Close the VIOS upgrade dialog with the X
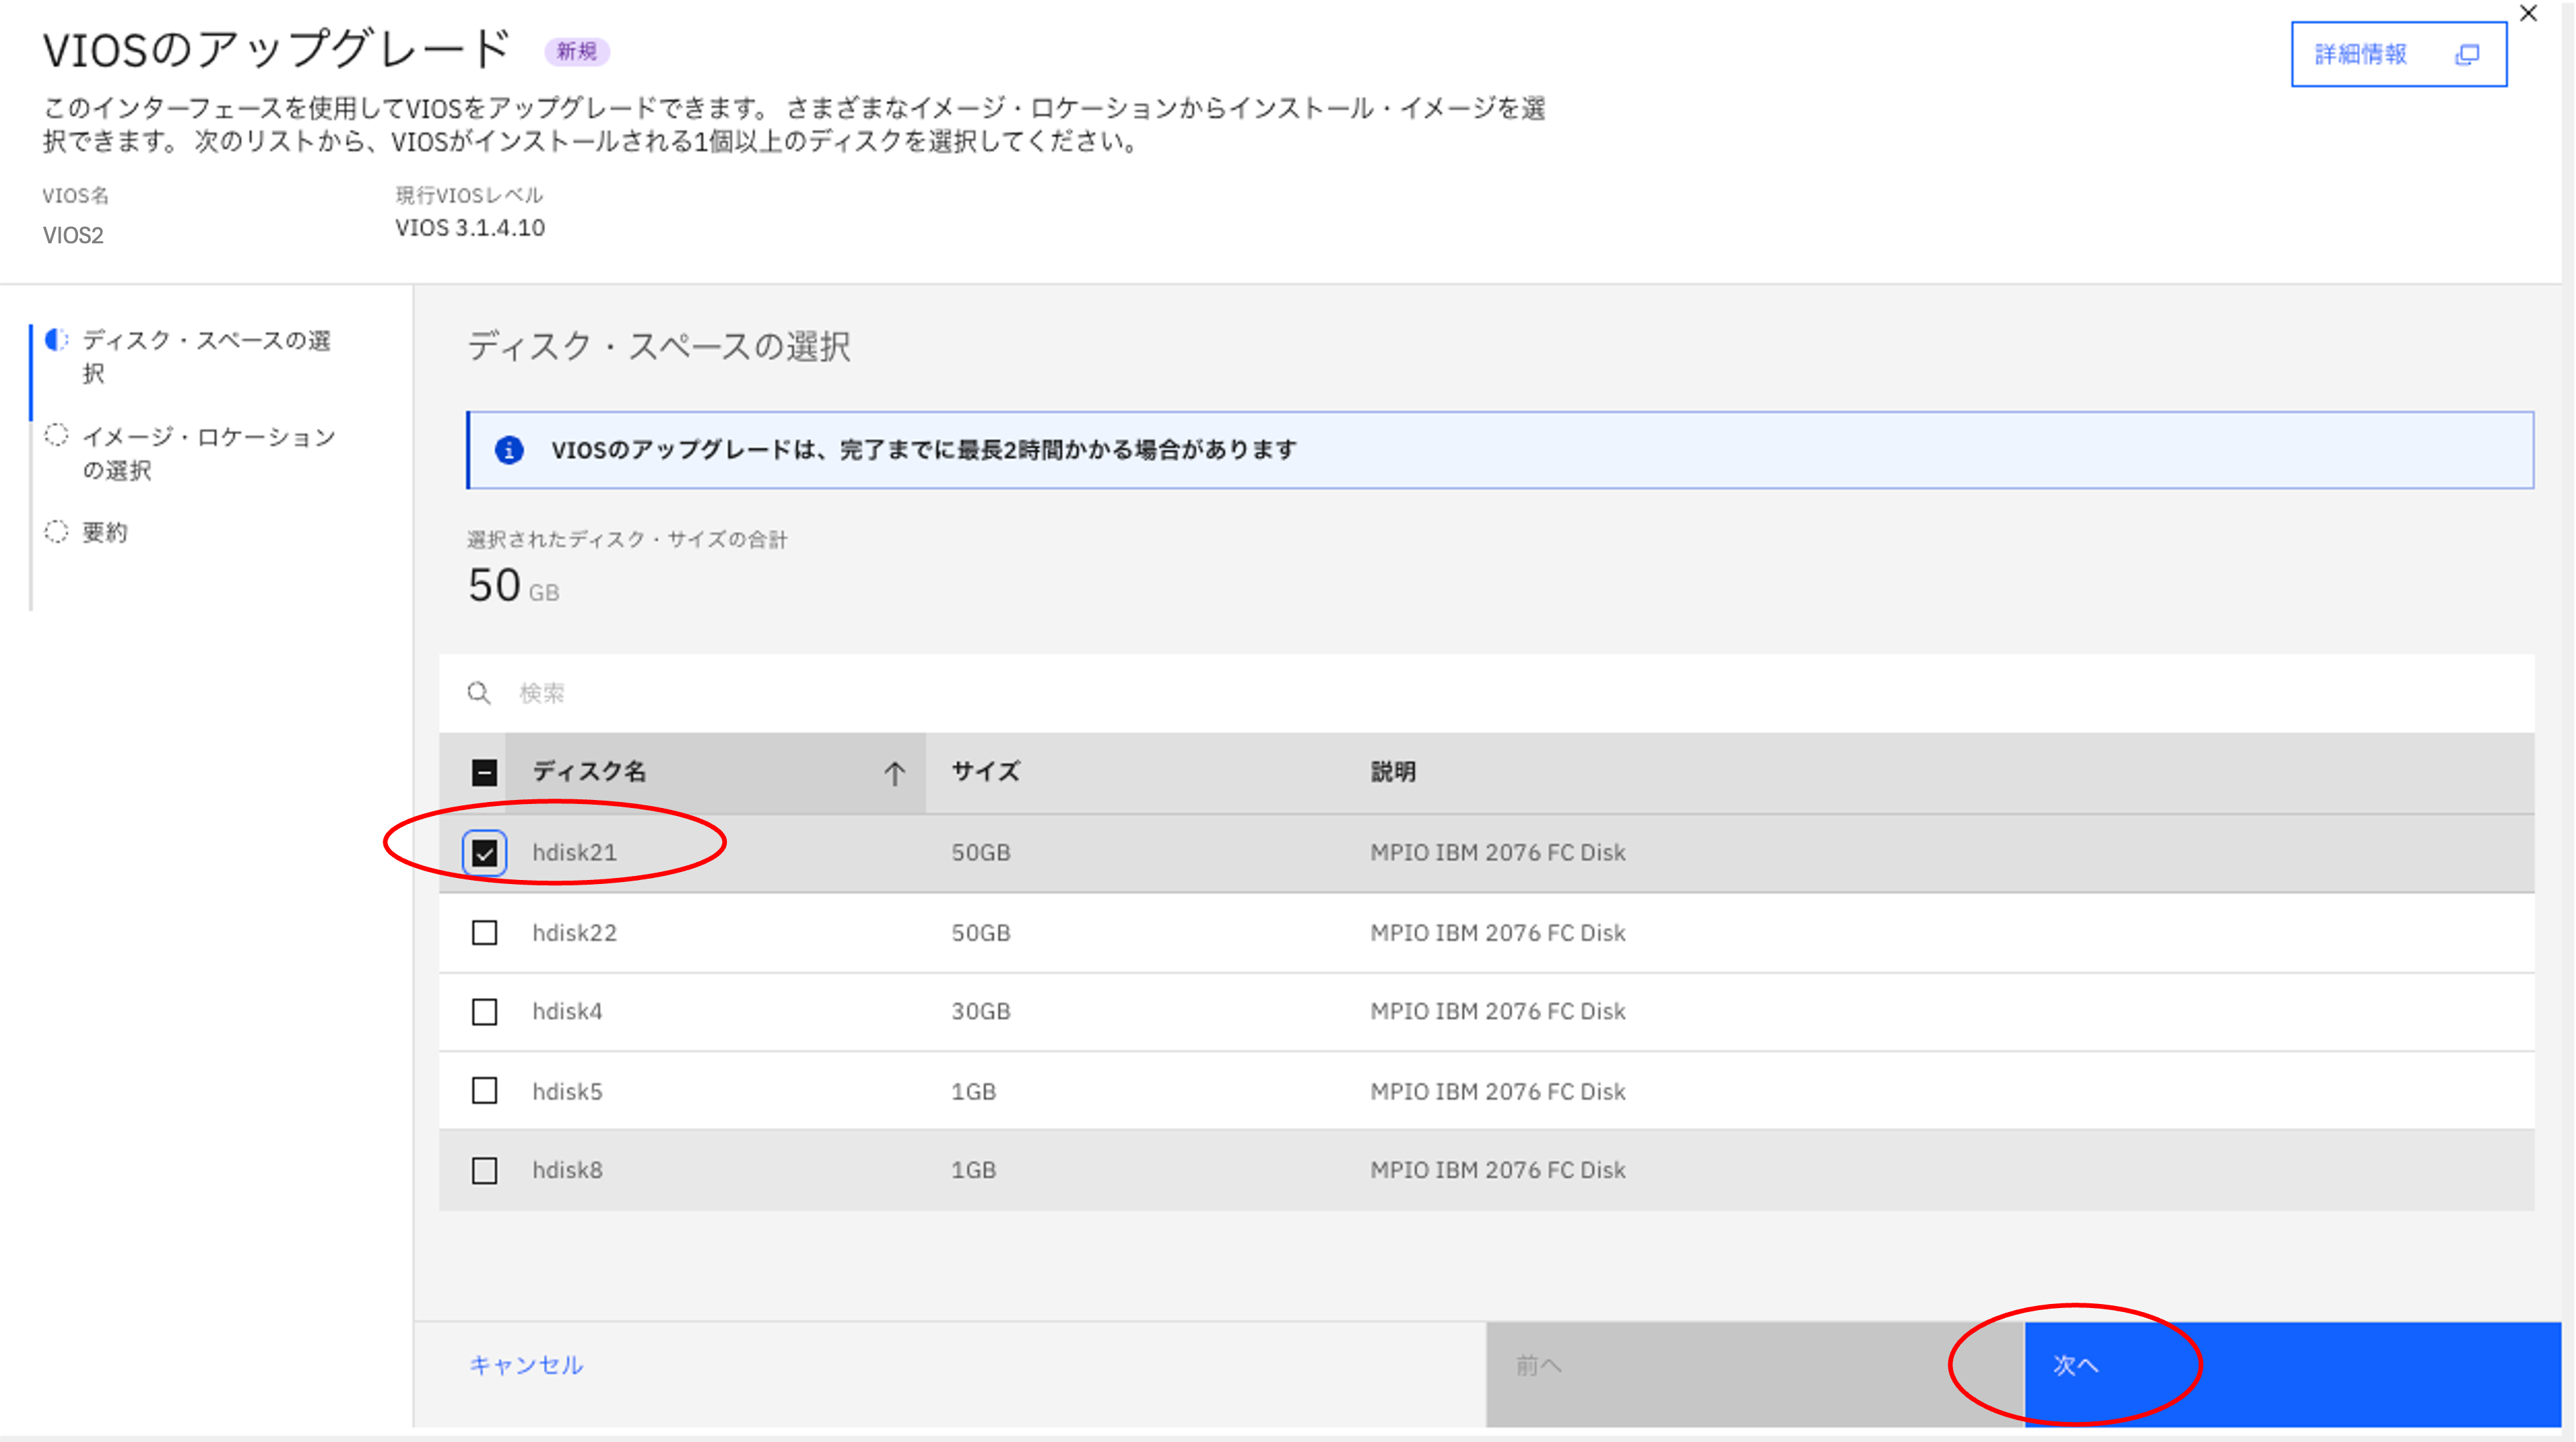Image resolution: width=2576 pixels, height=1442 pixels. [x=2528, y=14]
